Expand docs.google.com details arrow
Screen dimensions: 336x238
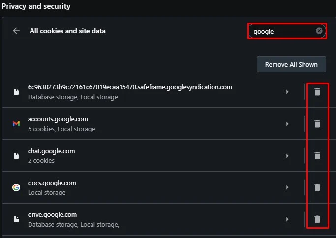coord(287,187)
